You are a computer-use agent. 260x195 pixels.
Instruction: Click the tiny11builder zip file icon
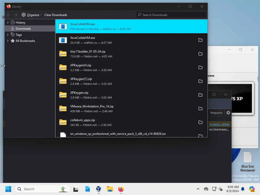pos(63,54)
